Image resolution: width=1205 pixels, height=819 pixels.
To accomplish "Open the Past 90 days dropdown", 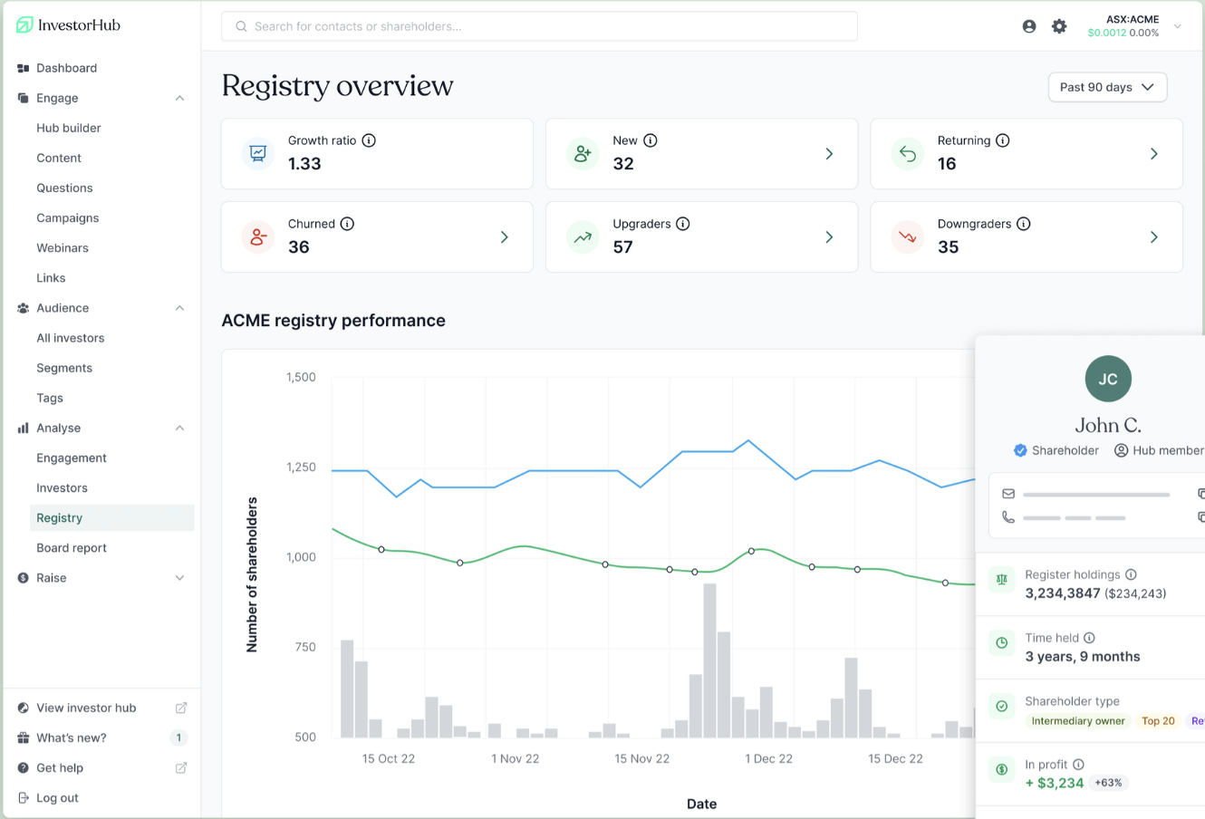I will (1107, 87).
